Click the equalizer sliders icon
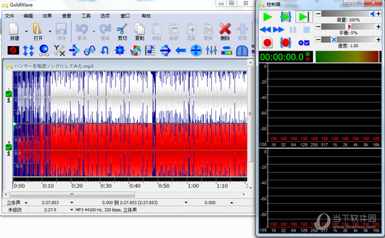 pyautogui.click(x=211, y=51)
